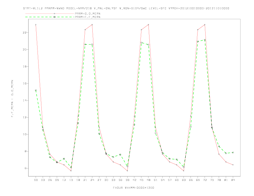
Task: Click x-axis tick label 54
Action: coord(163,180)
